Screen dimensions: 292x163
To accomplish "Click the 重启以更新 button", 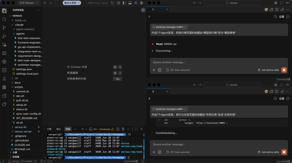I will (x=72, y=3).
